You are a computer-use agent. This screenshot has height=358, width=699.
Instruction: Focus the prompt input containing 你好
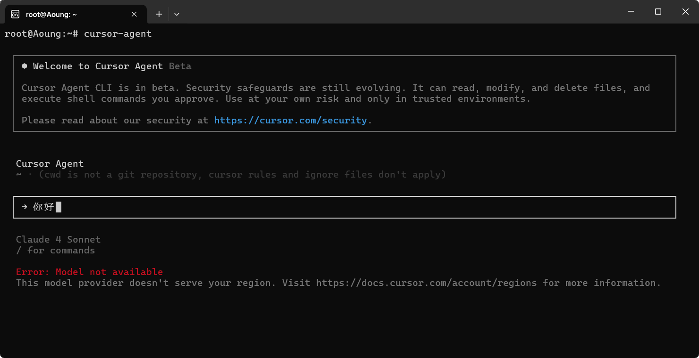(x=345, y=207)
